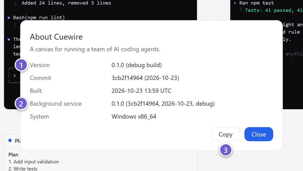Select the background service version value
303x171 pixels.
tap(163, 104)
